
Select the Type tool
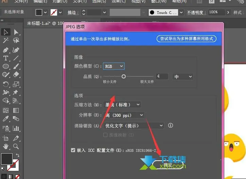coord(6,58)
